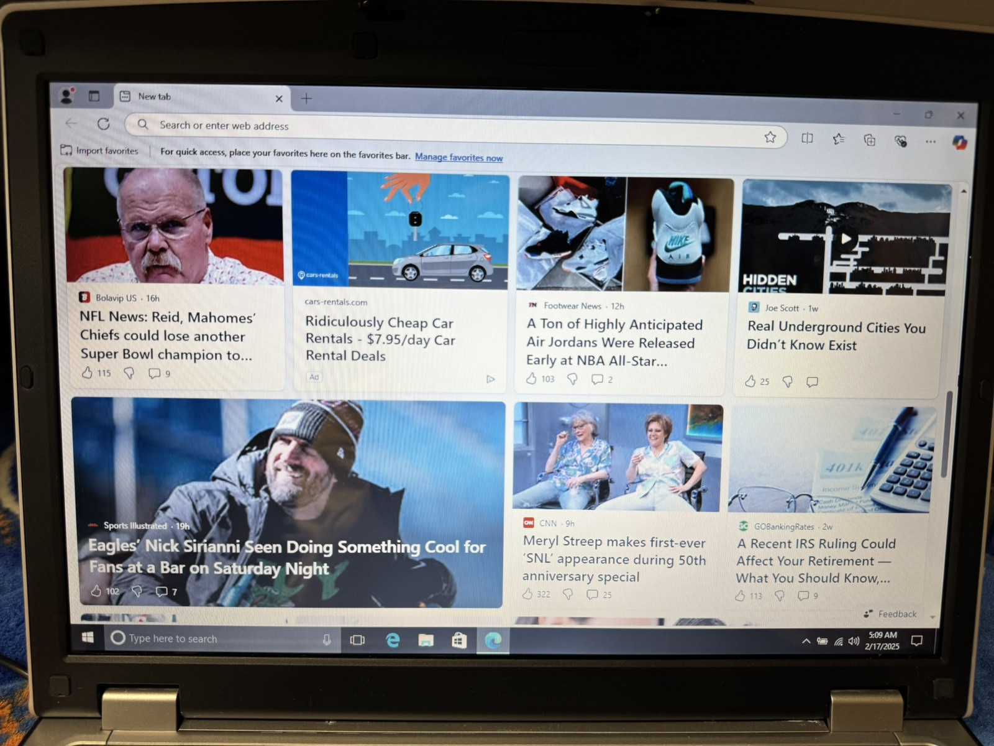Open the Wi-Fi network icon in system tray

coord(839,641)
